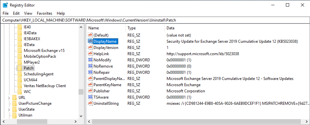Click the NoRemove data 0x00000000 (0)

[179, 66]
